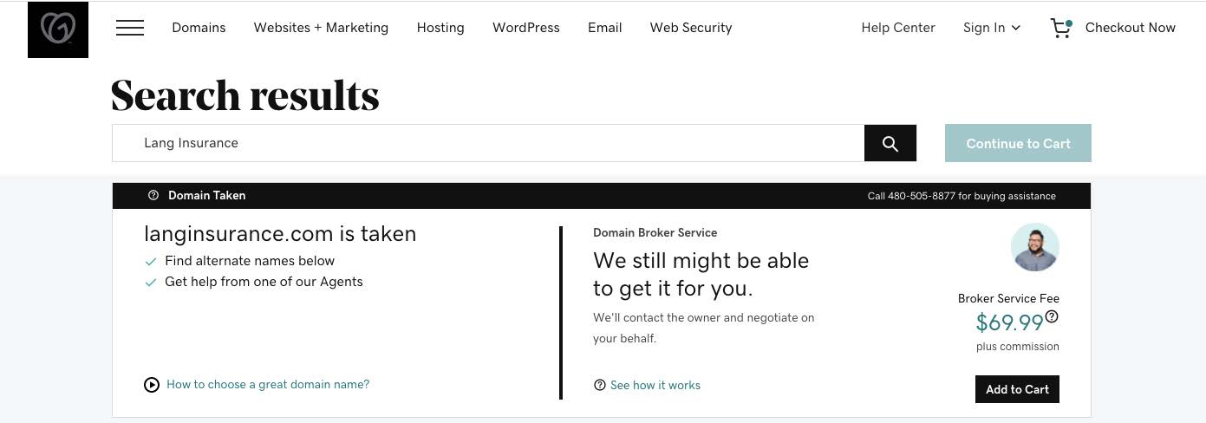Image resolution: width=1206 pixels, height=423 pixels.
Task: Open the Websites + Marketing menu
Action: [x=321, y=28]
